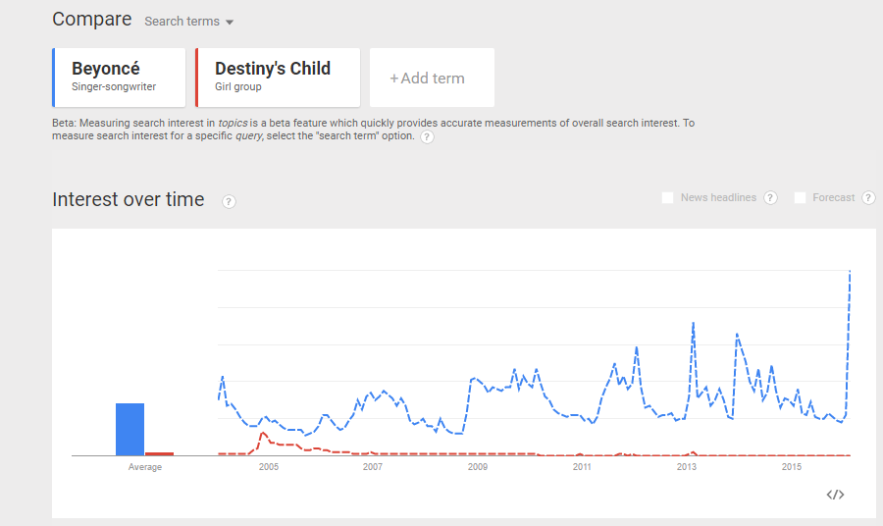
Task: Open the Search terms dropdown
Action: coord(188,22)
